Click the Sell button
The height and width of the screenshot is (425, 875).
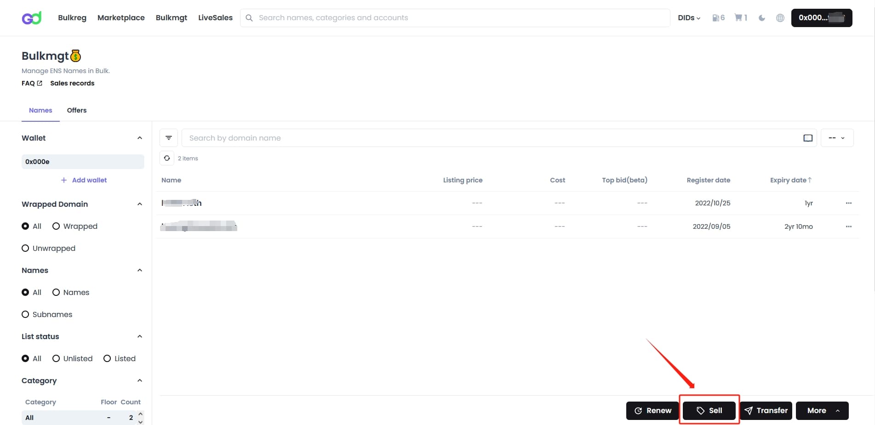tap(709, 411)
